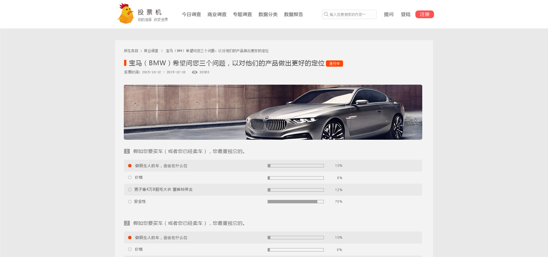Click the breadcrumb arrow after 所在类目
The height and width of the screenshot is (257, 548).
[141, 51]
